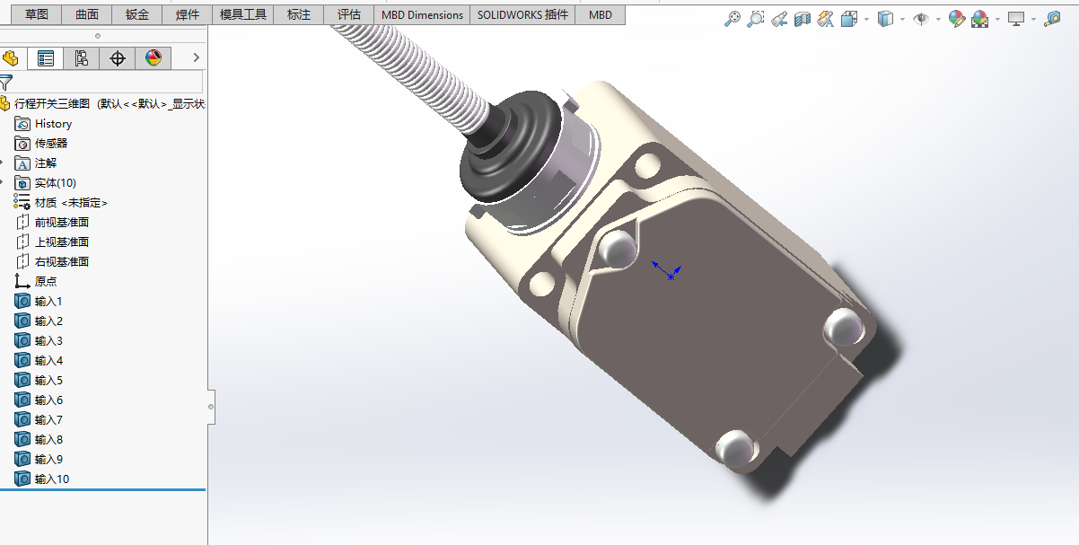
Task: Click the Apply Scene icon
Action: click(x=980, y=19)
